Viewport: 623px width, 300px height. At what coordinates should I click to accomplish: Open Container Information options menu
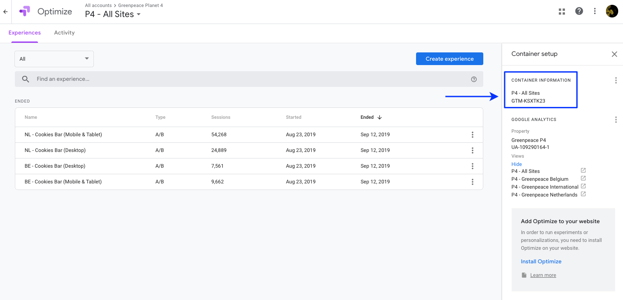click(616, 80)
